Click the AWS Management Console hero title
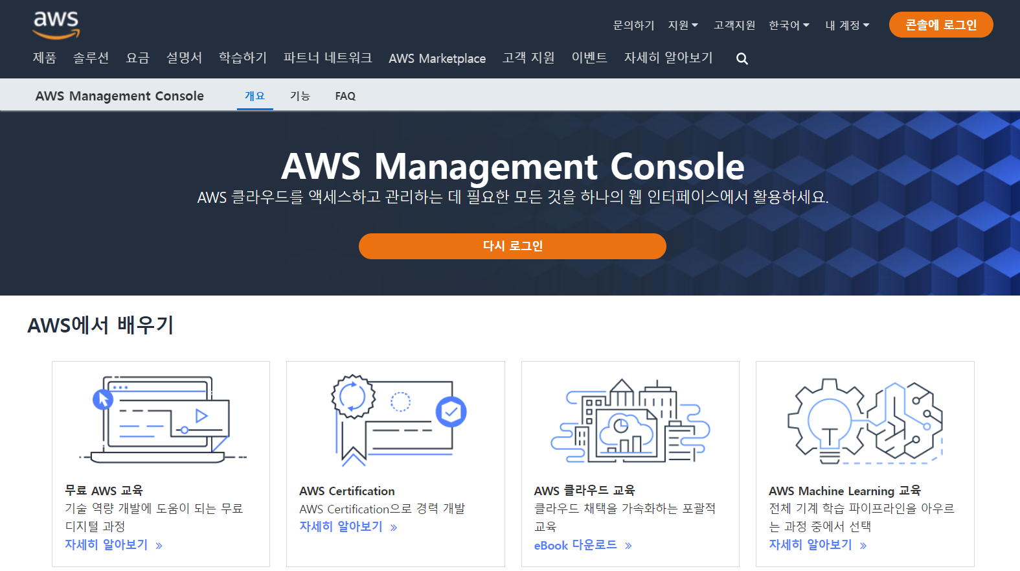This screenshot has width=1020, height=571. [513, 167]
